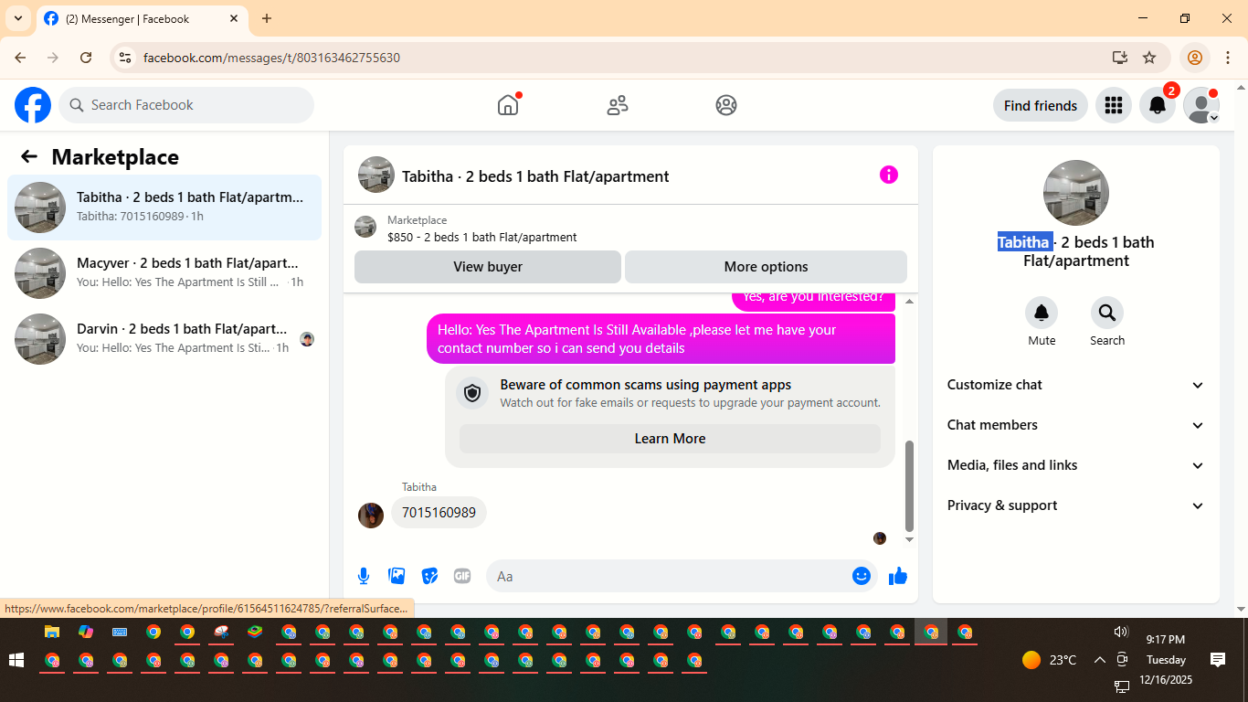Screen dimensions: 1248x702
Task: Click the Find friends button
Action: pyautogui.click(x=1041, y=105)
